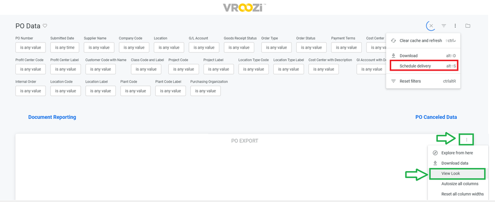
Task: Open the Plant Code filter
Action: click(136, 91)
